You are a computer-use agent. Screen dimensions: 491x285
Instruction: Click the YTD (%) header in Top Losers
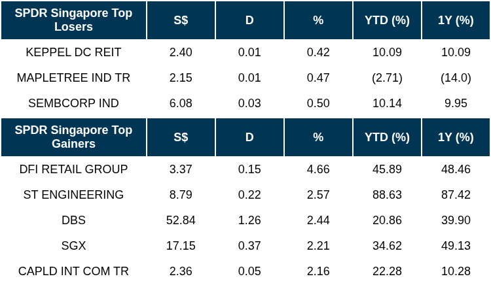[387, 20]
